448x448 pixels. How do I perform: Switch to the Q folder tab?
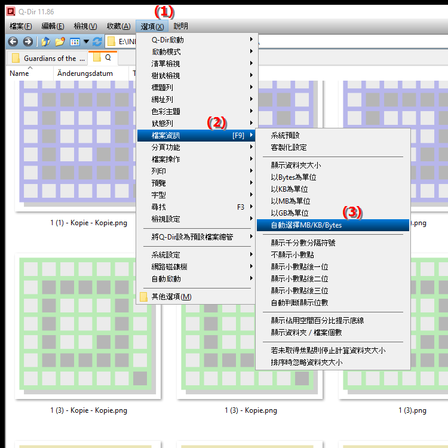(103, 57)
